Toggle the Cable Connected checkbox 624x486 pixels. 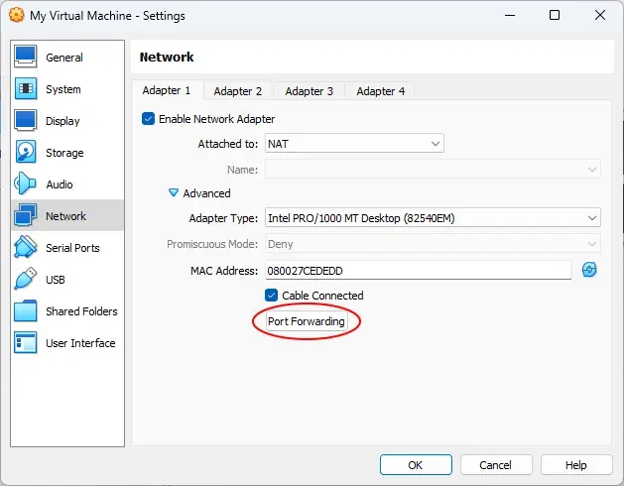coord(271,295)
